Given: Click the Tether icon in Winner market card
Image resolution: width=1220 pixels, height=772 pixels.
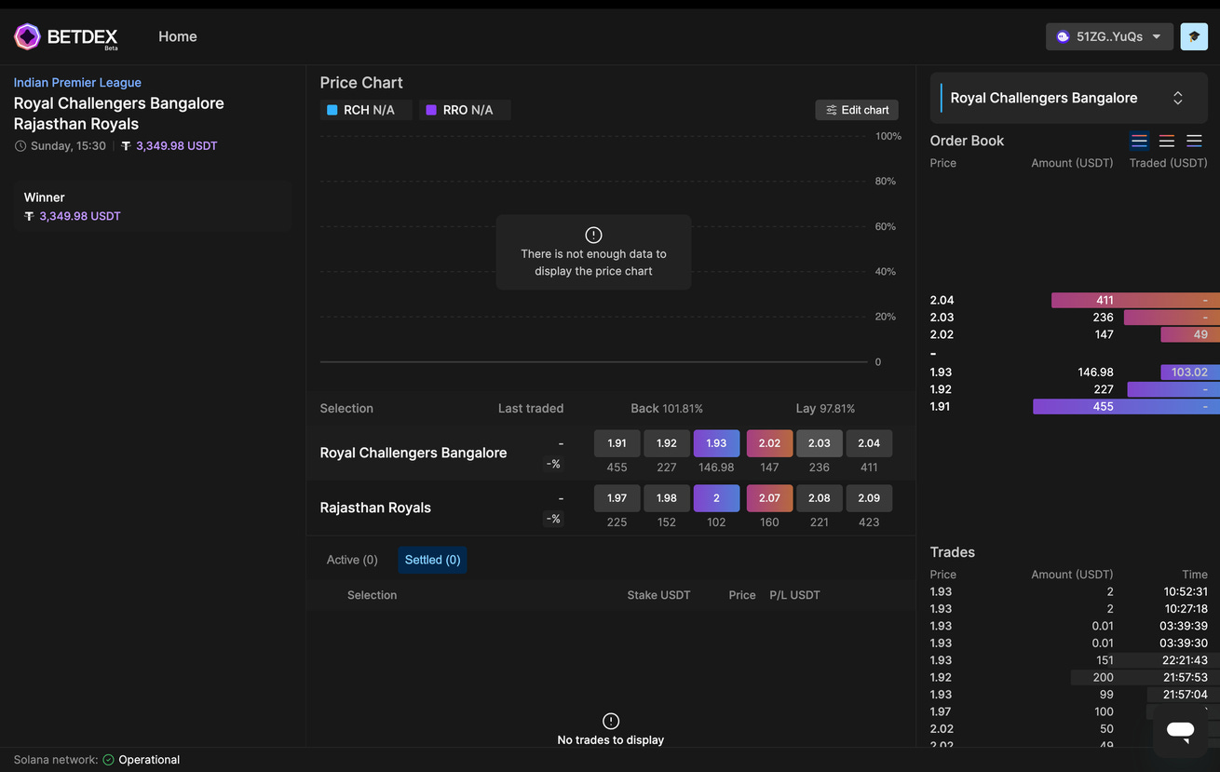Looking at the screenshot, I should click(x=29, y=216).
